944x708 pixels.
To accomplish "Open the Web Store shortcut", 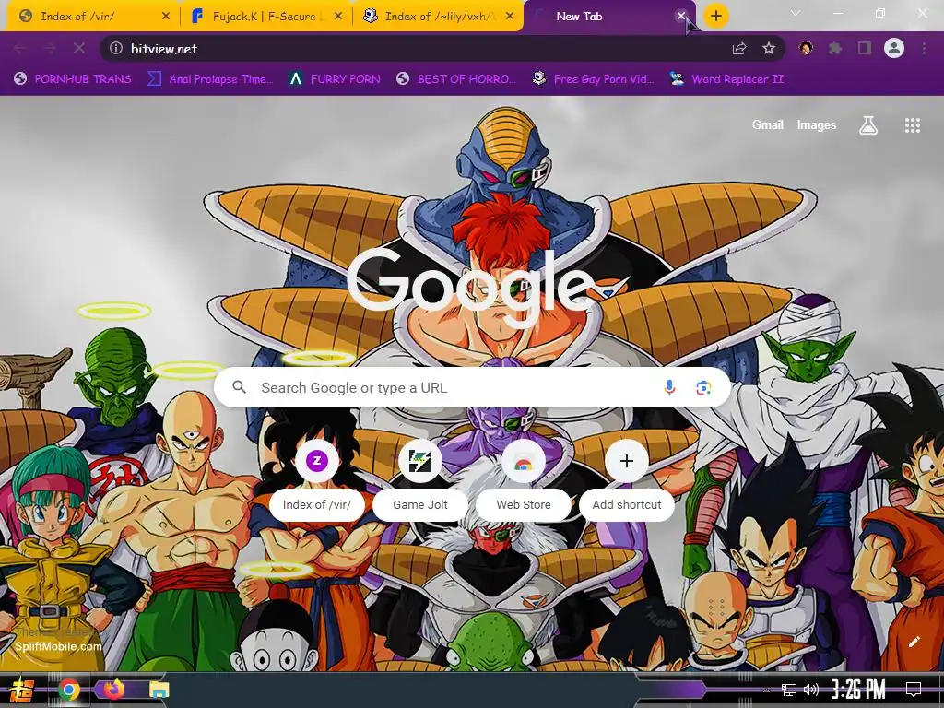I will coord(524,481).
